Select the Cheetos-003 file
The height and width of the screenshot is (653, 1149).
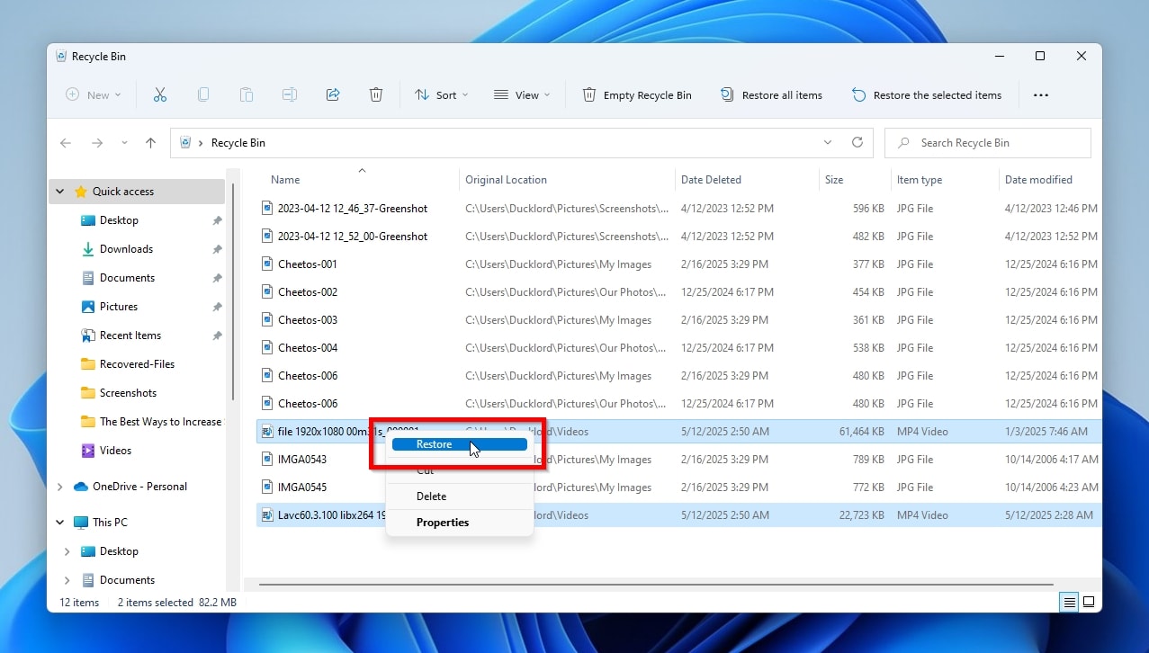pyautogui.click(x=308, y=319)
